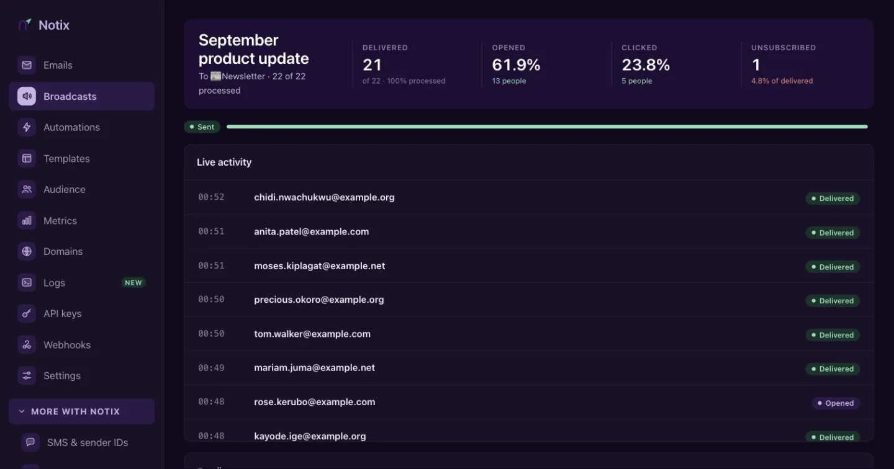Click the NEW badge beside Logs

click(x=133, y=283)
